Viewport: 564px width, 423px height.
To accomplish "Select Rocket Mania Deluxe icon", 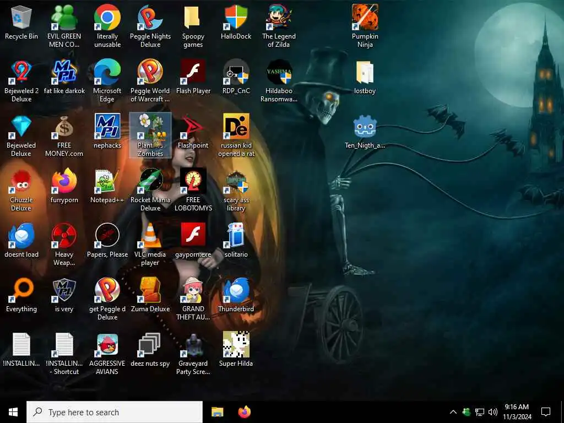I will pos(150,190).
